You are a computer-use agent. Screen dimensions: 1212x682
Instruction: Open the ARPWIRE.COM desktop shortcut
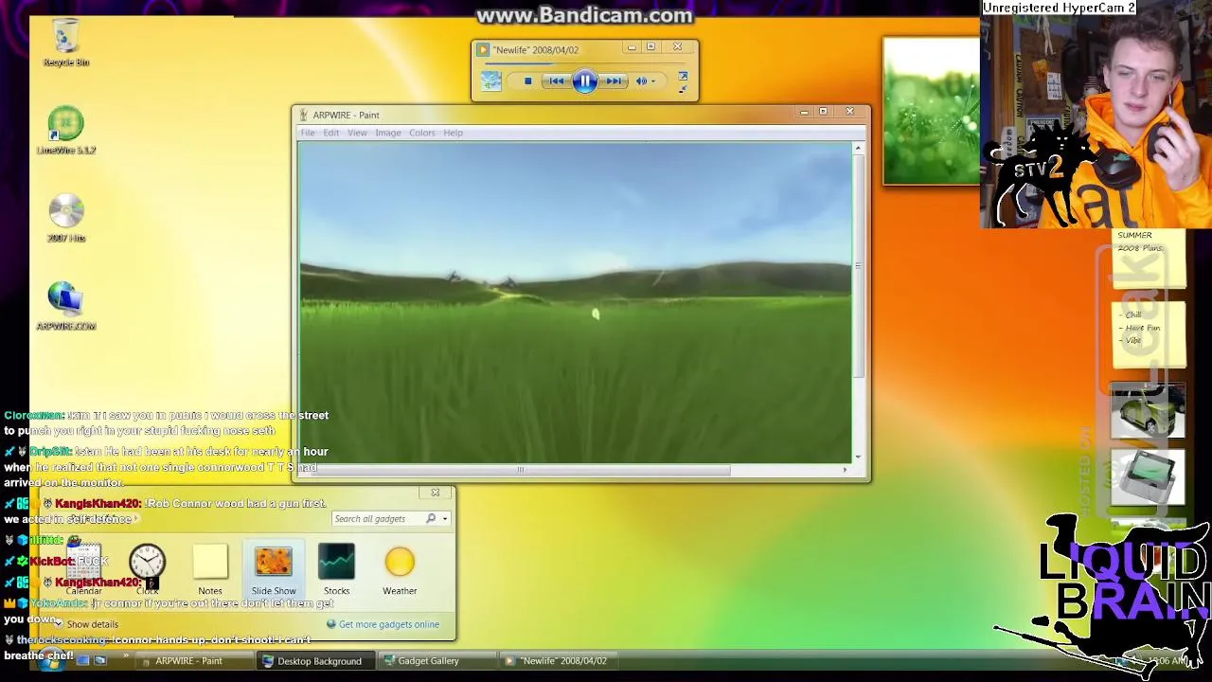(x=66, y=305)
